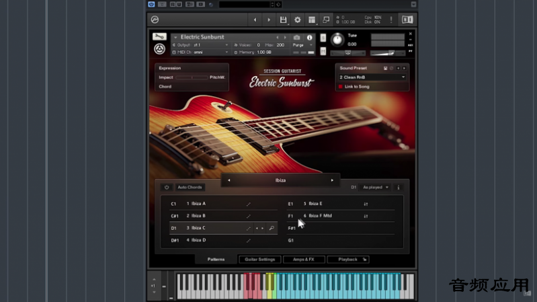
Task: Open Kontakt options gear icon
Action: (298, 20)
